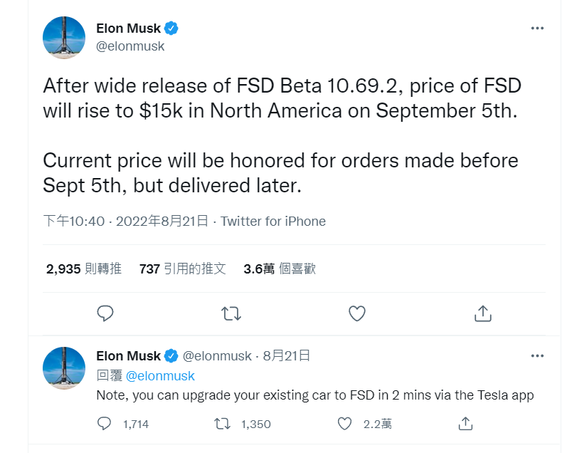567x453 pixels.
Task: Open the Twitter for iPhone source link
Action: tap(273, 222)
